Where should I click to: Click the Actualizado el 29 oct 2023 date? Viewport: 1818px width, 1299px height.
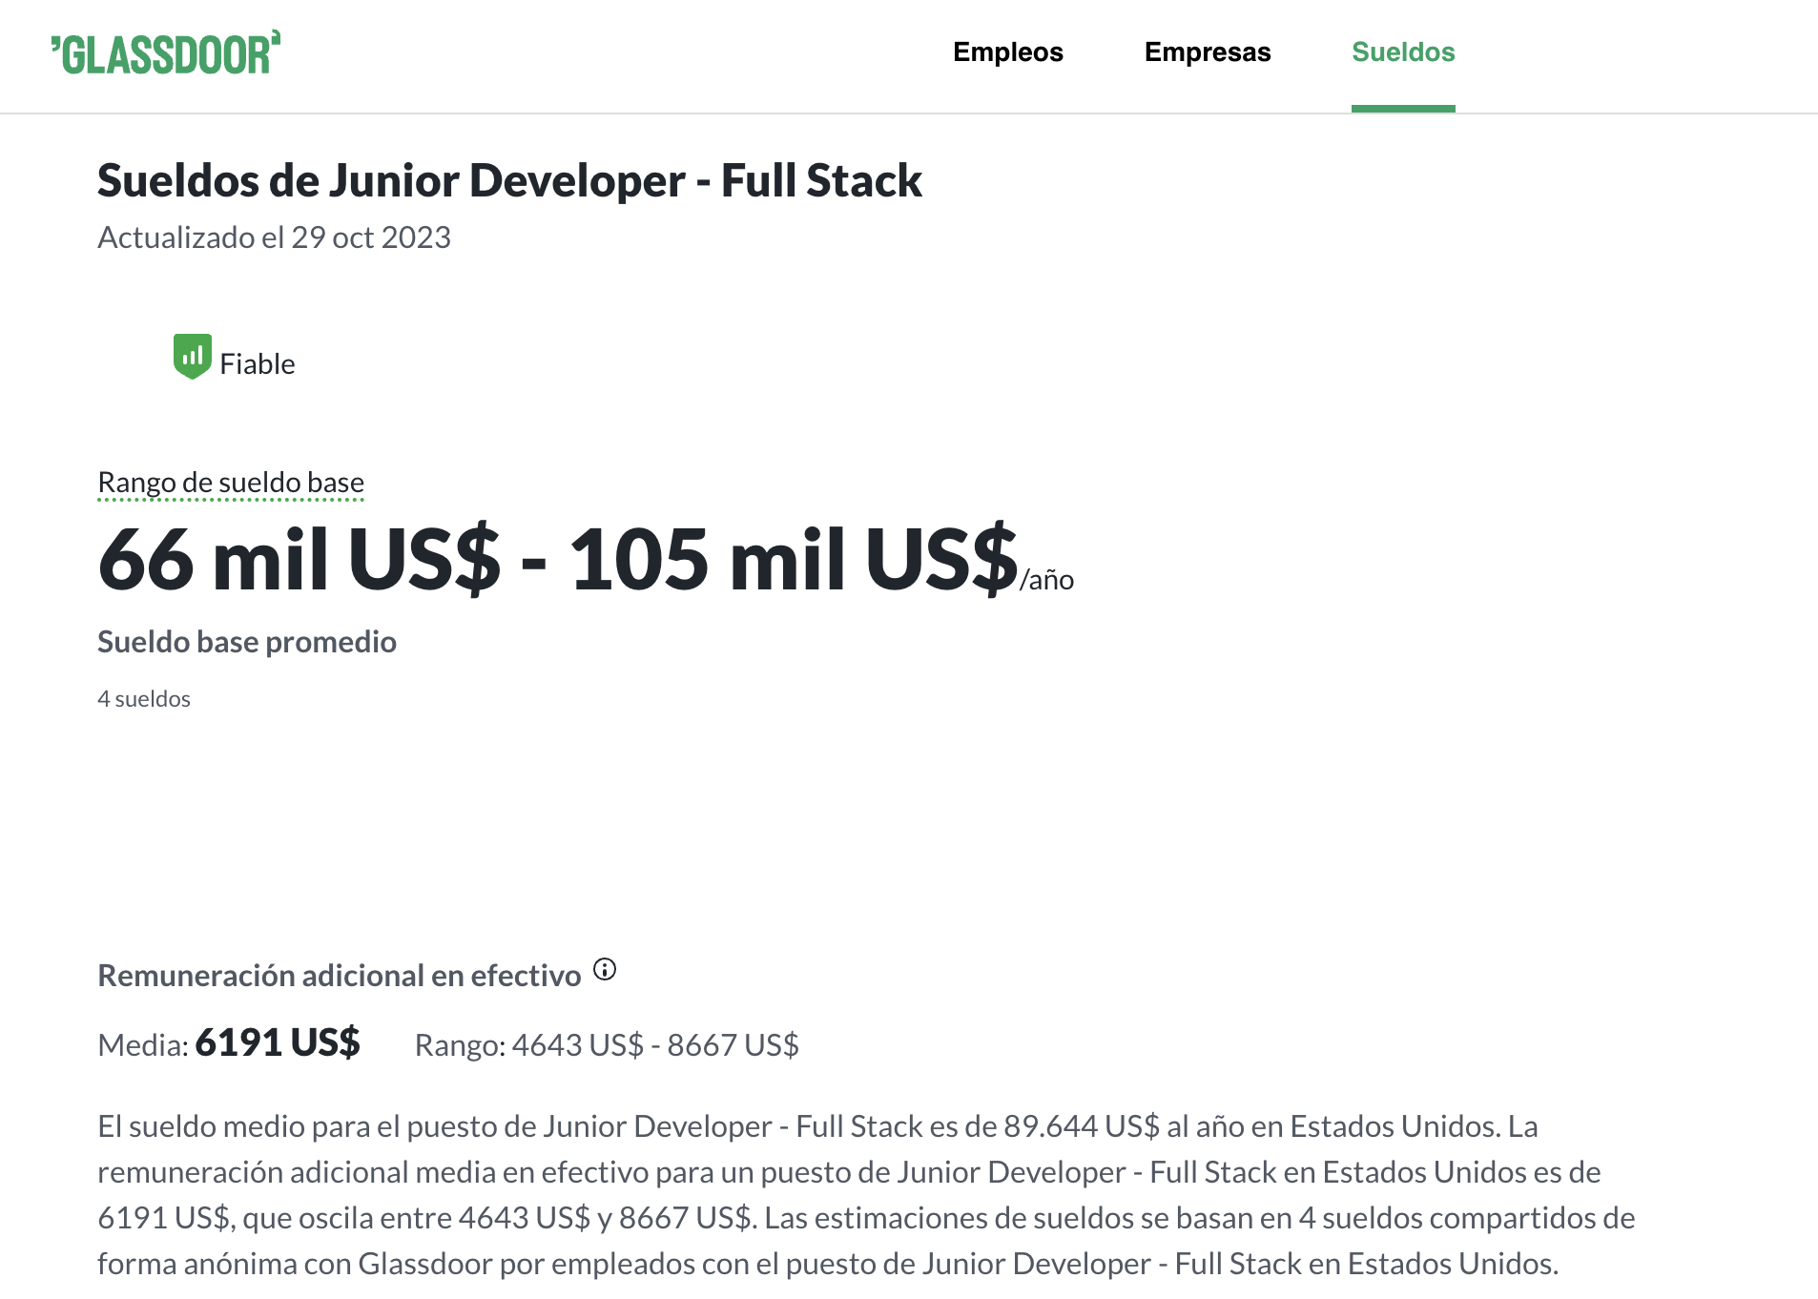274,237
